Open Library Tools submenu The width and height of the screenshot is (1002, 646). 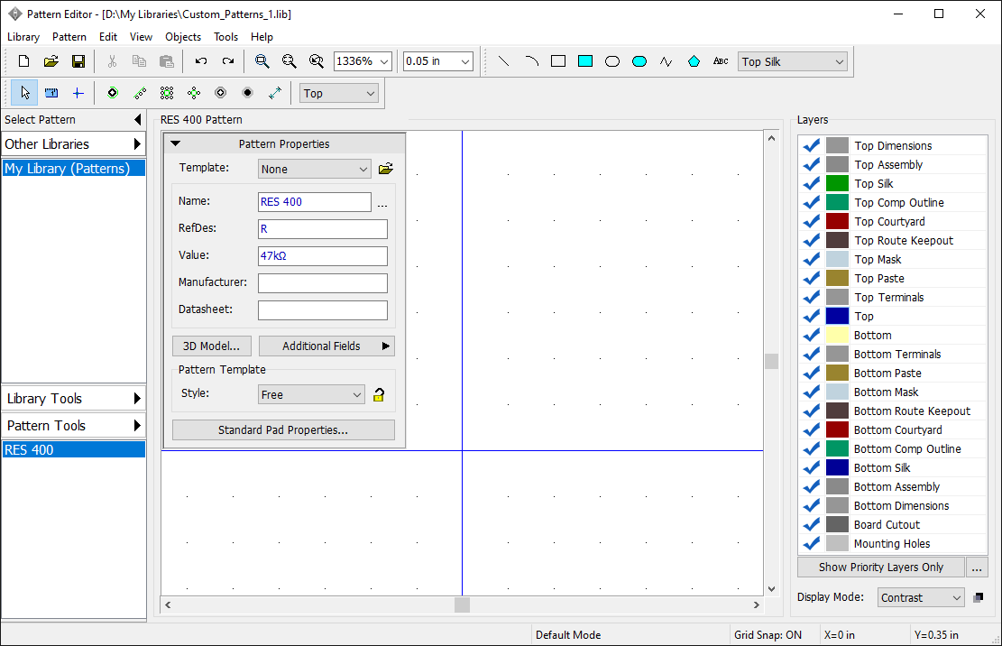click(73, 398)
